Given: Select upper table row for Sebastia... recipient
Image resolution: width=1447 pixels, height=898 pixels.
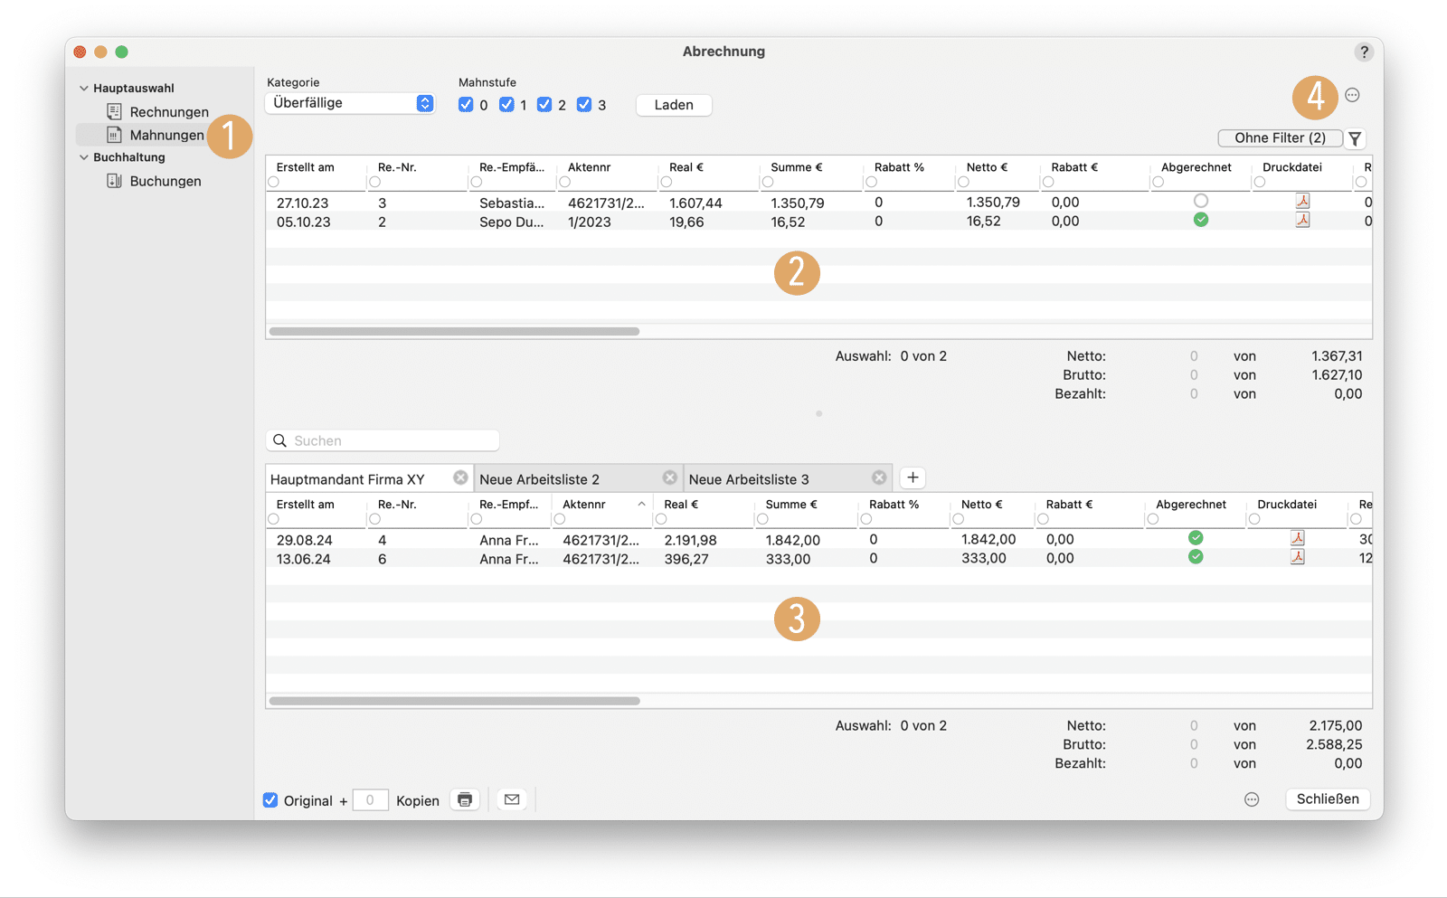Looking at the screenshot, I should point(818,203).
